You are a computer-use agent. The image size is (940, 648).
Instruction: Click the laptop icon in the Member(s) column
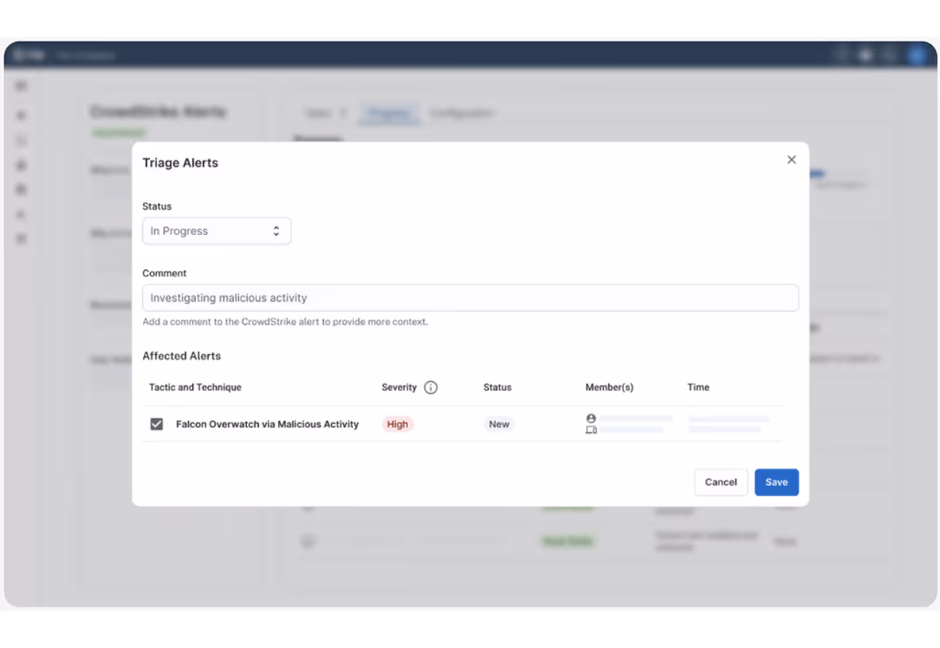click(591, 430)
